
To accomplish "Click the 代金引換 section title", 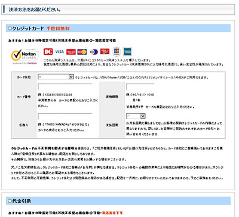I will pos(22,201).
